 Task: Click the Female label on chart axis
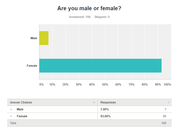(32, 66)
